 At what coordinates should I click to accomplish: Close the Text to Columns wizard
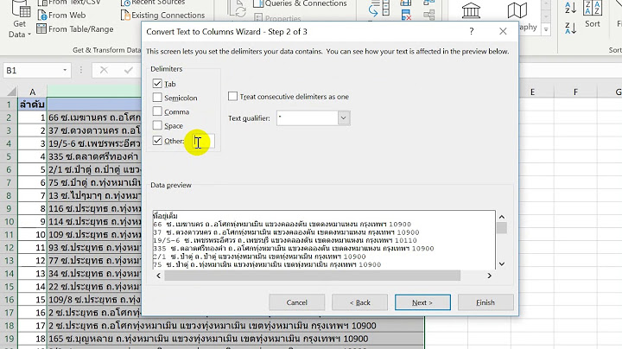[503, 31]
